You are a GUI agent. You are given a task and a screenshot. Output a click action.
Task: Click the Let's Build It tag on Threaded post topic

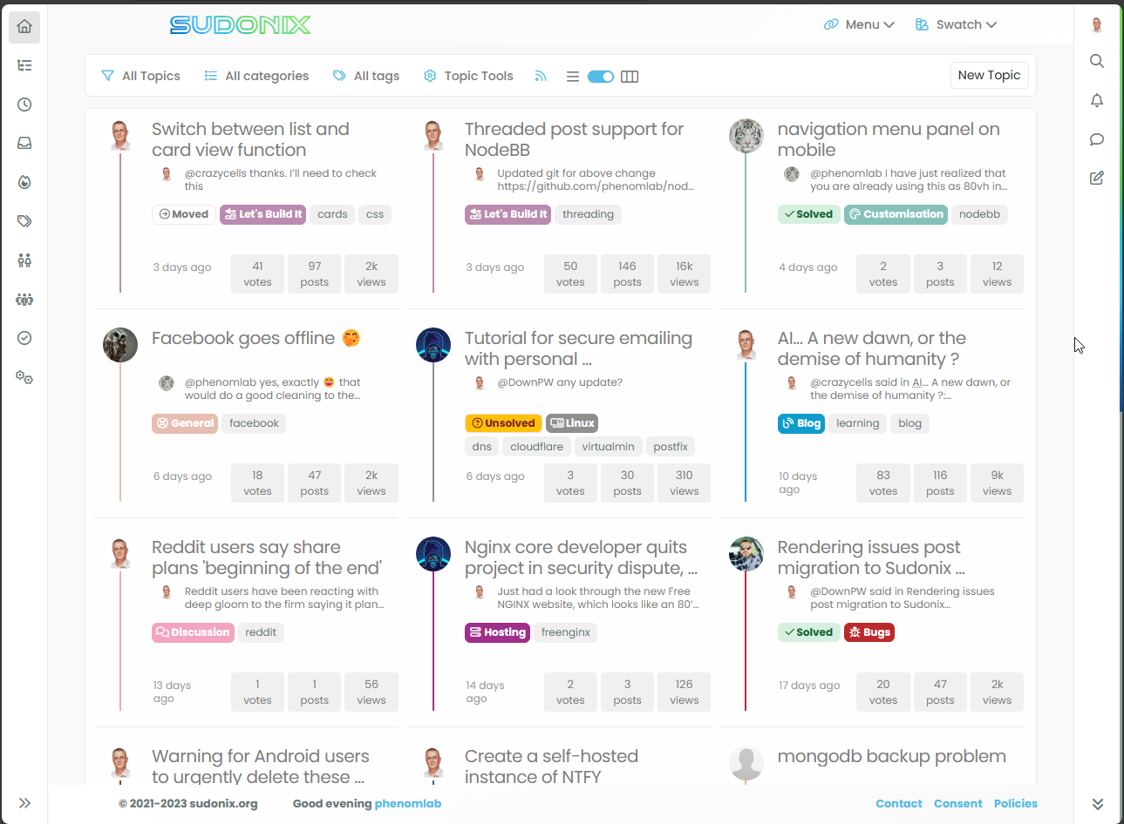508,214
